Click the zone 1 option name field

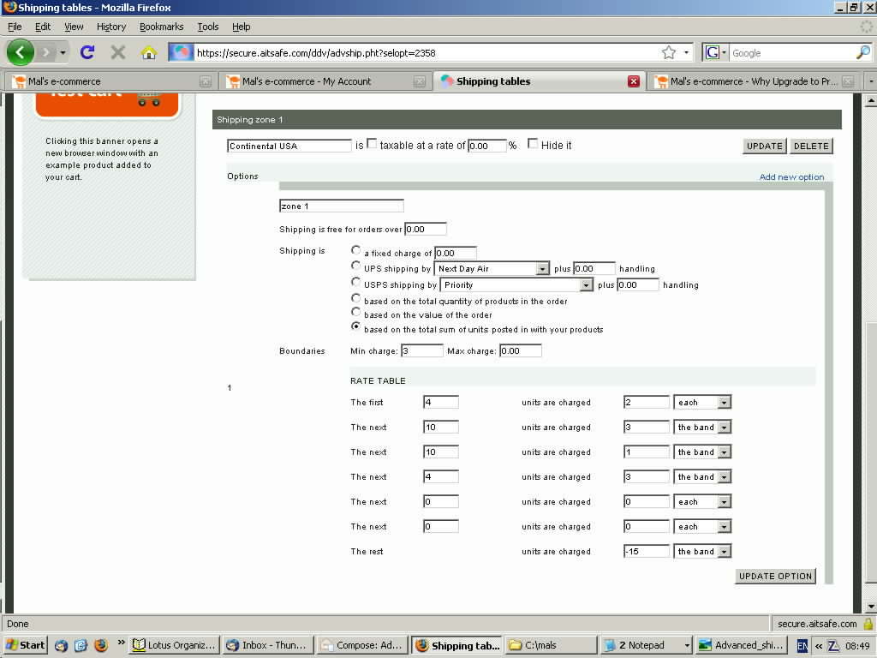[341, 206]
